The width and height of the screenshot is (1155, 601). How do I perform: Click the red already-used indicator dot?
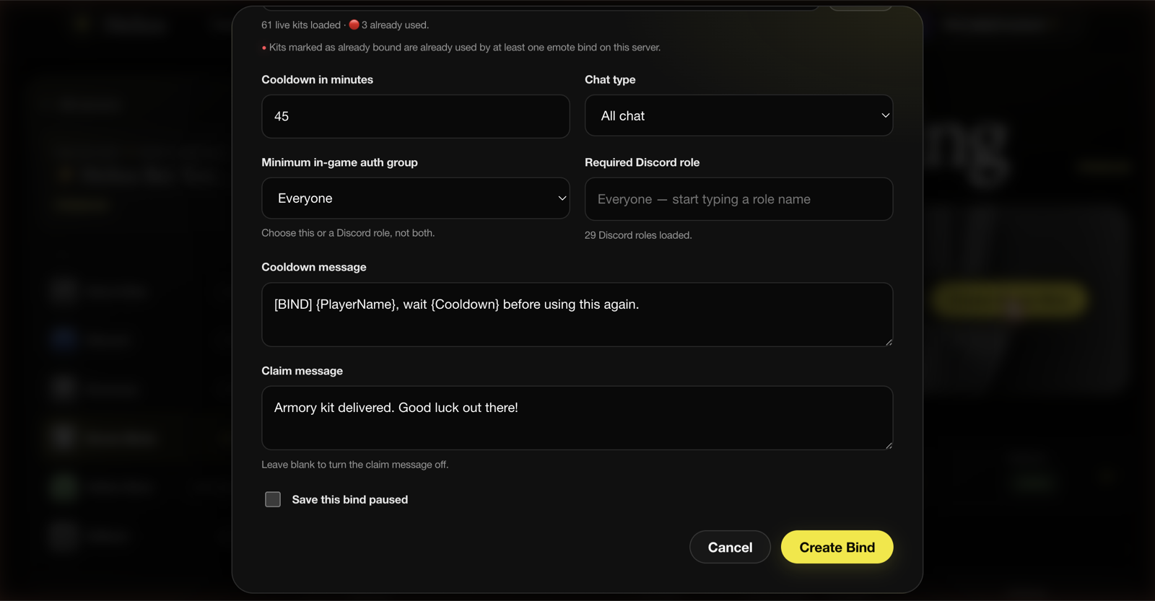(x=354, y=25)
